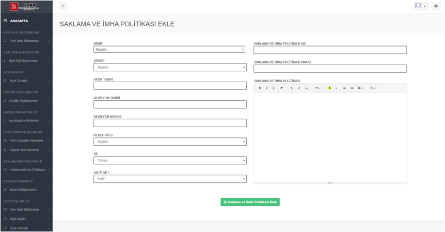
Task: Insert an ordered numbered list
Action: pos(352,88)
